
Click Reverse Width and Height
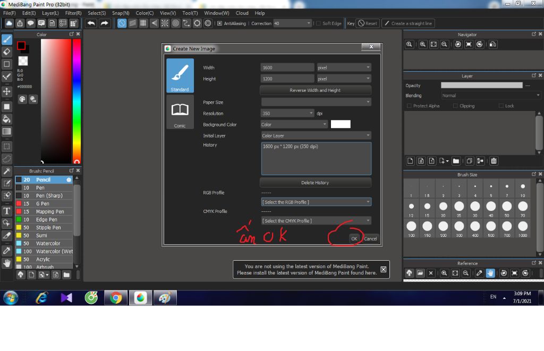tap(316, 90)
